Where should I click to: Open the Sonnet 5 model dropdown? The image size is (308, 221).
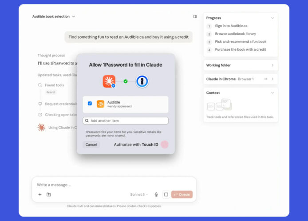[x=139, y=194]
